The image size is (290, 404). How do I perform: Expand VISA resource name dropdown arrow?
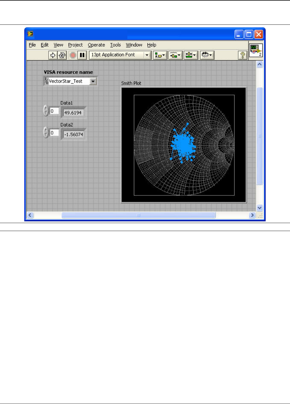click(x=93, y=81)
